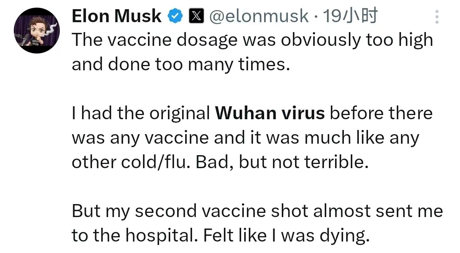Image resolution: width=460 pixels, height=253 pixels.
Task: Click Elon Musk's profile avatar picture
Action: click(37, 31)
